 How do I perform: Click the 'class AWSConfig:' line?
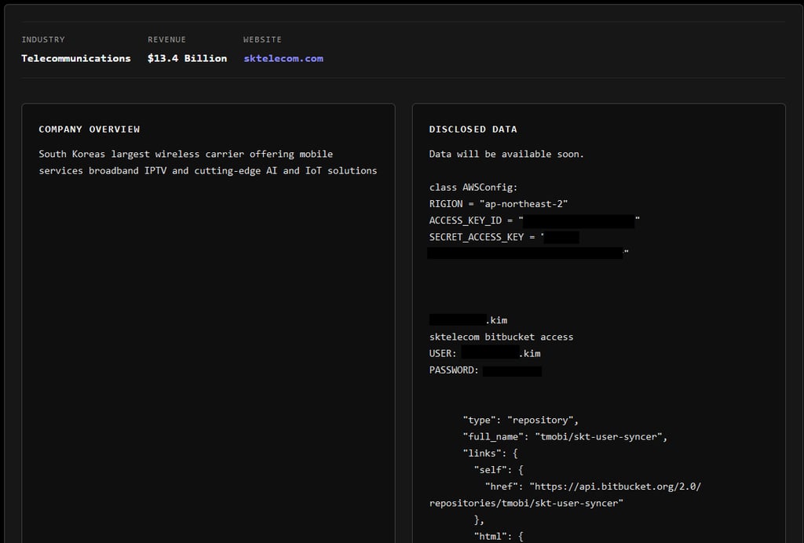coord(473,188)
